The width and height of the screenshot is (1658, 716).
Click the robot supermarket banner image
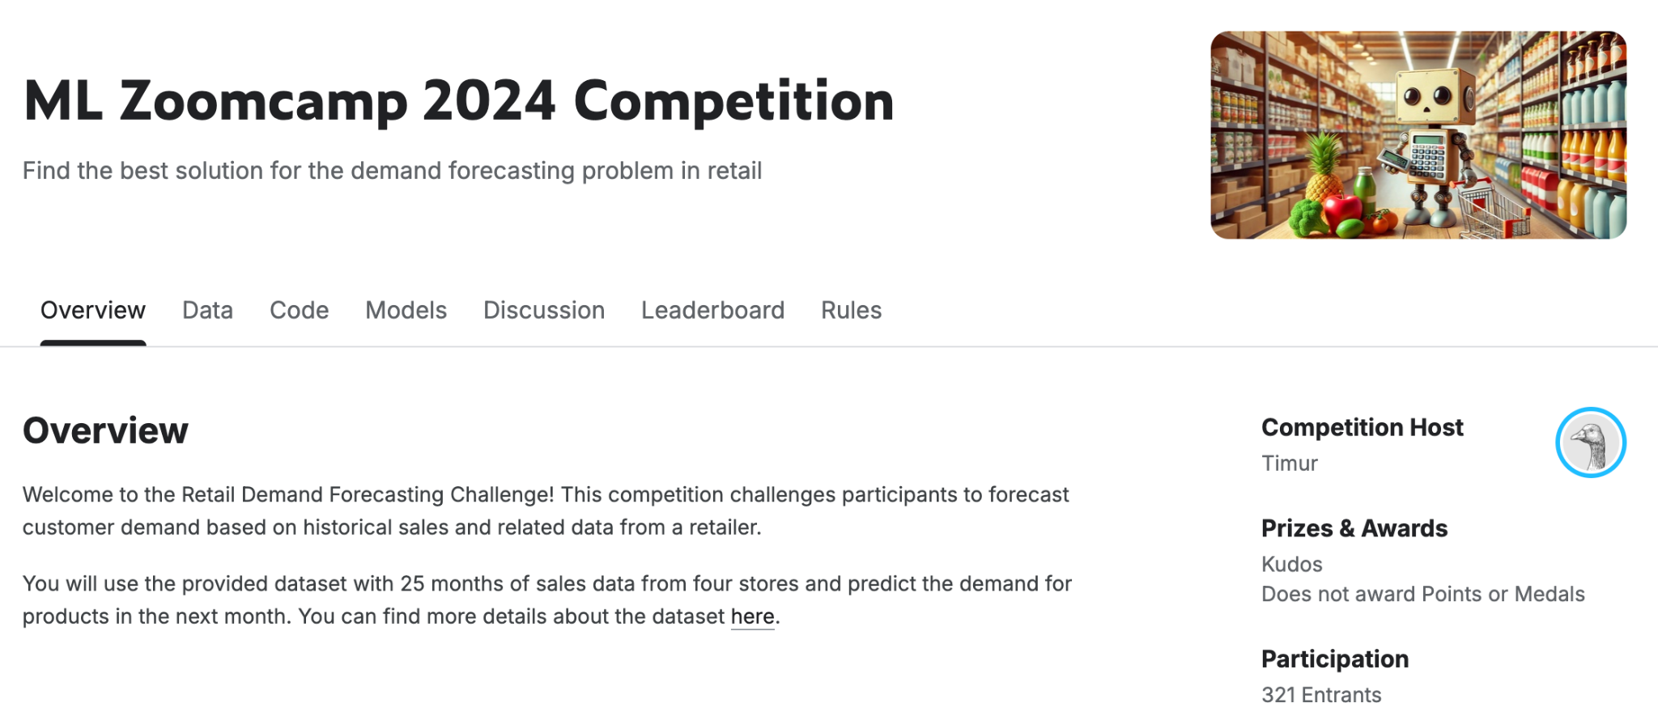tap(1418, 135)
